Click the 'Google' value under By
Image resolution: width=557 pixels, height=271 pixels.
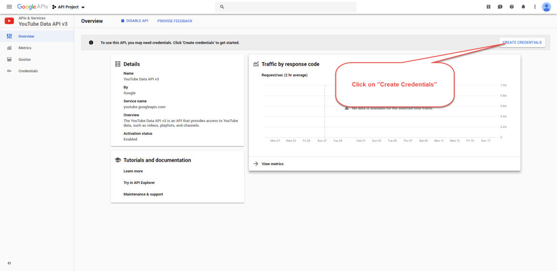point(129,93)
